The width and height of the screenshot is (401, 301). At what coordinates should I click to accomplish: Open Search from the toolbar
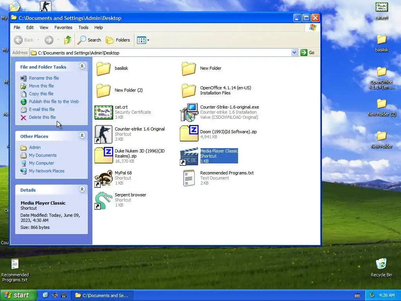pos(89,40)
